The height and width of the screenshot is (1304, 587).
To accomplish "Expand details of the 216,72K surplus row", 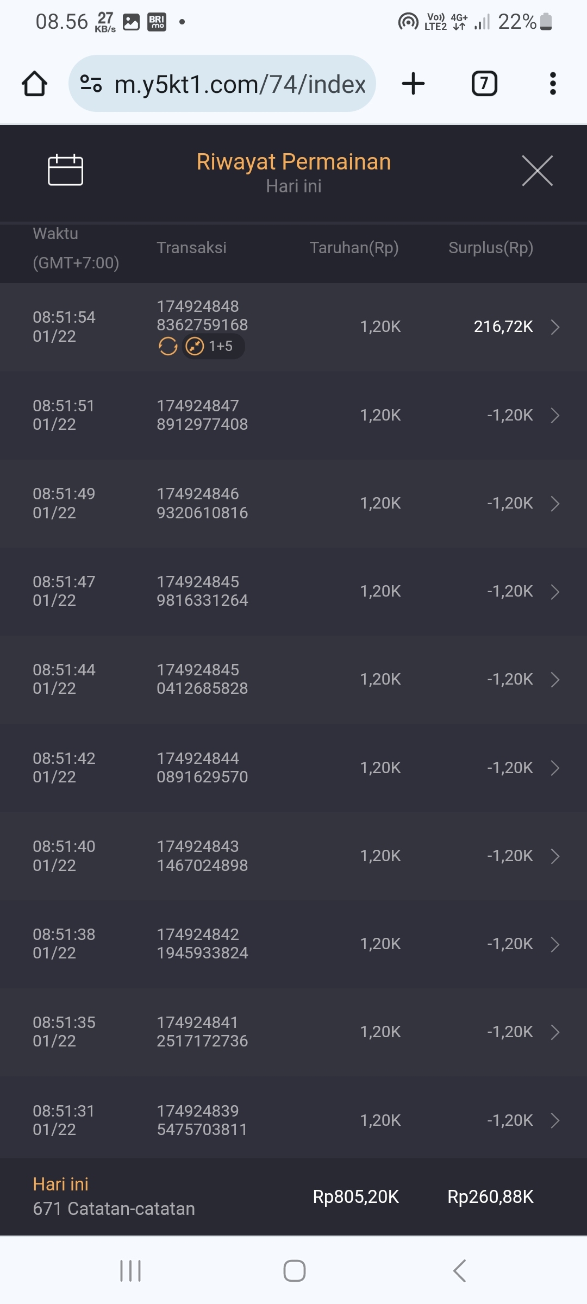I will pos(555,327).
